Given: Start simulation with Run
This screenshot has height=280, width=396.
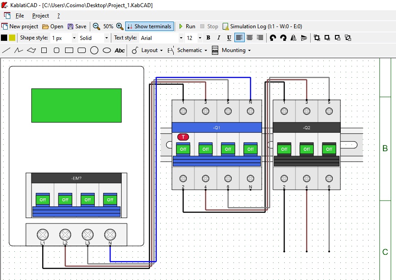Looking at the screenshot, I should click(187, 26).
